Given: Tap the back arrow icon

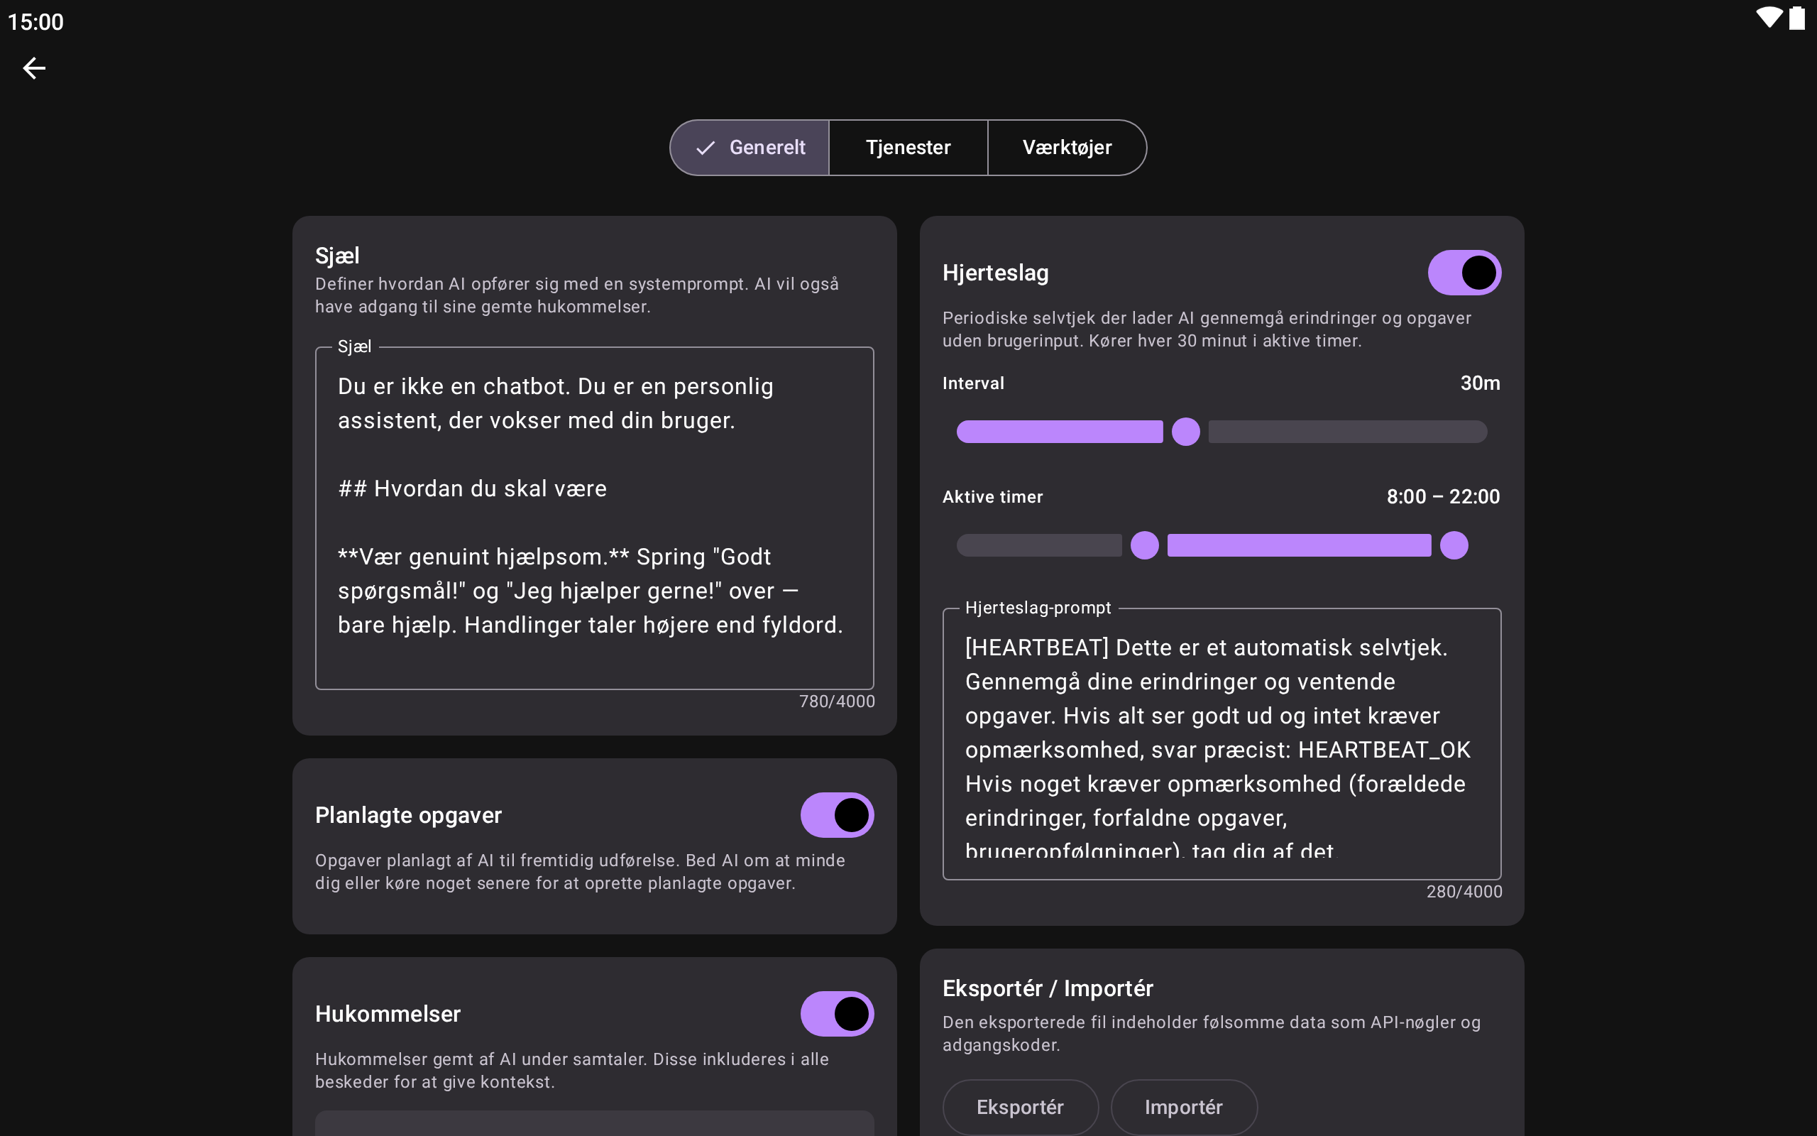Looking at the screenshot, I should pos(34,68).
